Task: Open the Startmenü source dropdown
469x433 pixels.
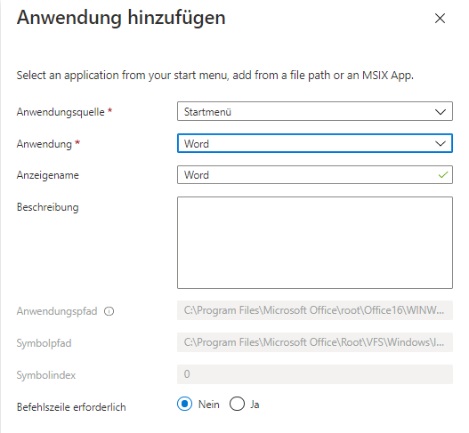Action: (x=315, y=111)
